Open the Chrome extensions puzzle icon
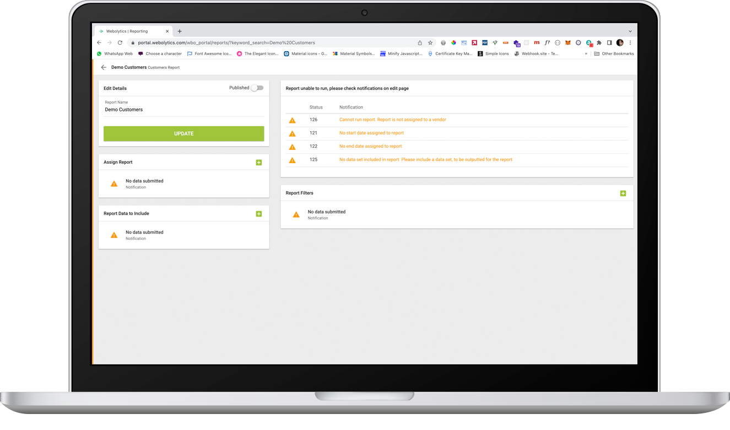 tap(599, 42)
